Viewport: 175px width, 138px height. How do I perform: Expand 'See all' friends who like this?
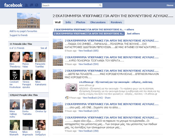[x=44, y=48]
